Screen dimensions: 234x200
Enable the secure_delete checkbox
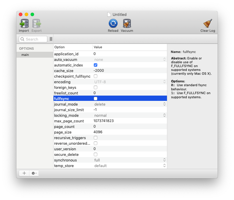[x=96, y=154]
